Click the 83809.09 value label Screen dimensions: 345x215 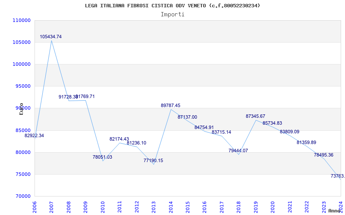289,132
